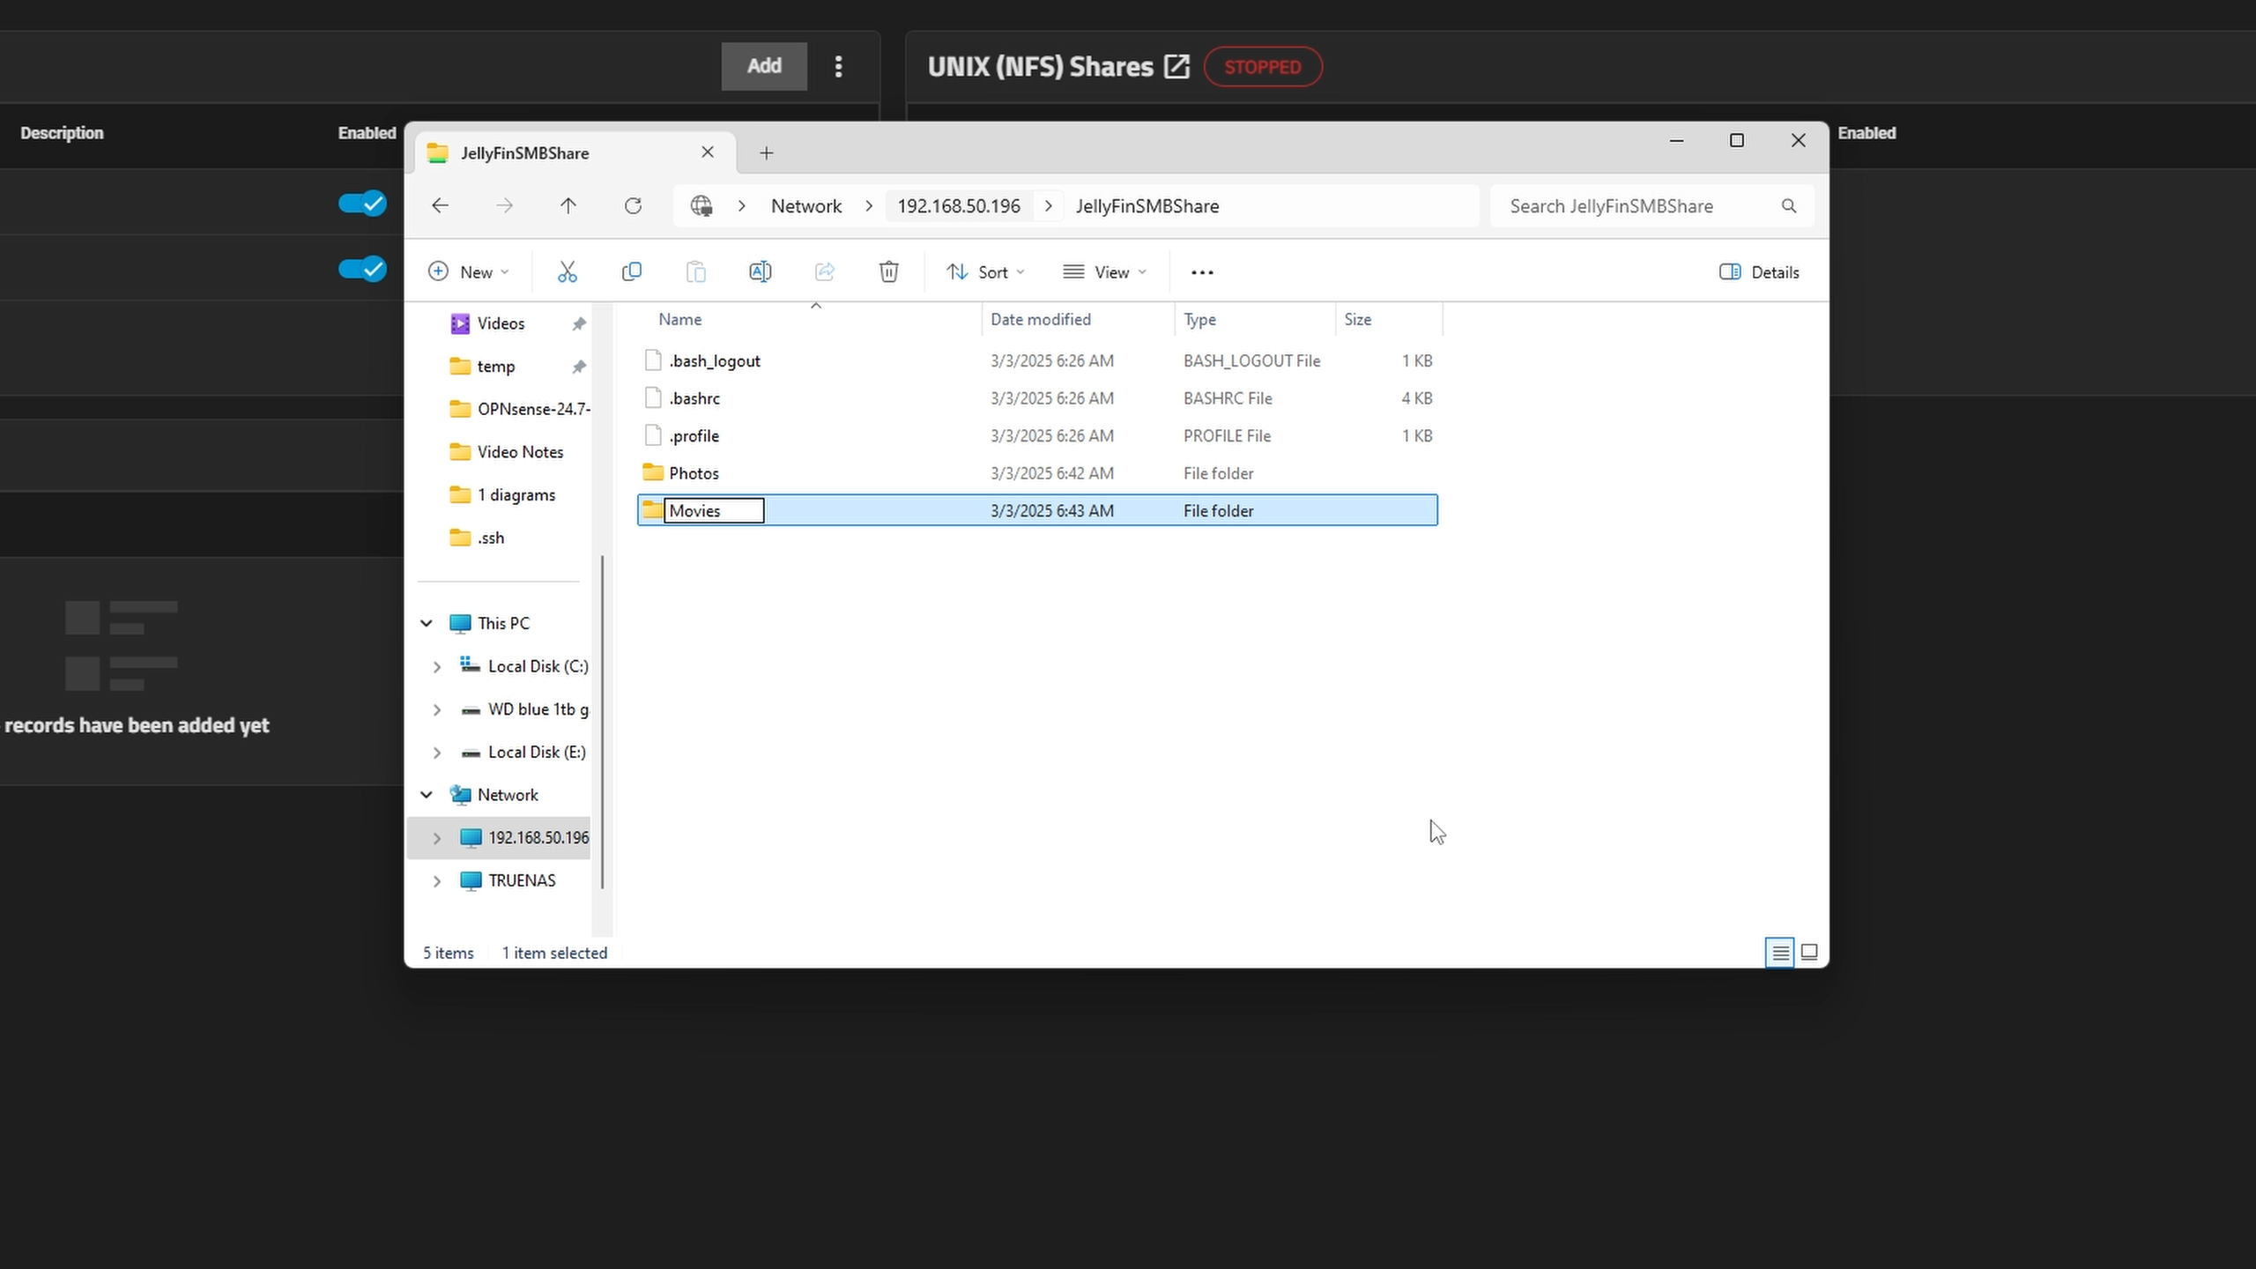2256x1269 pixels.
Task: Open Videos in Quick access
Action: point(501,324)
